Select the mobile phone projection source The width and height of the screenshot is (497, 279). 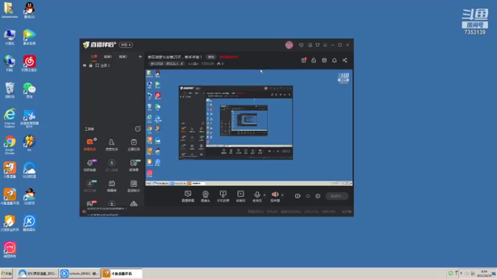click(x=223, y=196)
